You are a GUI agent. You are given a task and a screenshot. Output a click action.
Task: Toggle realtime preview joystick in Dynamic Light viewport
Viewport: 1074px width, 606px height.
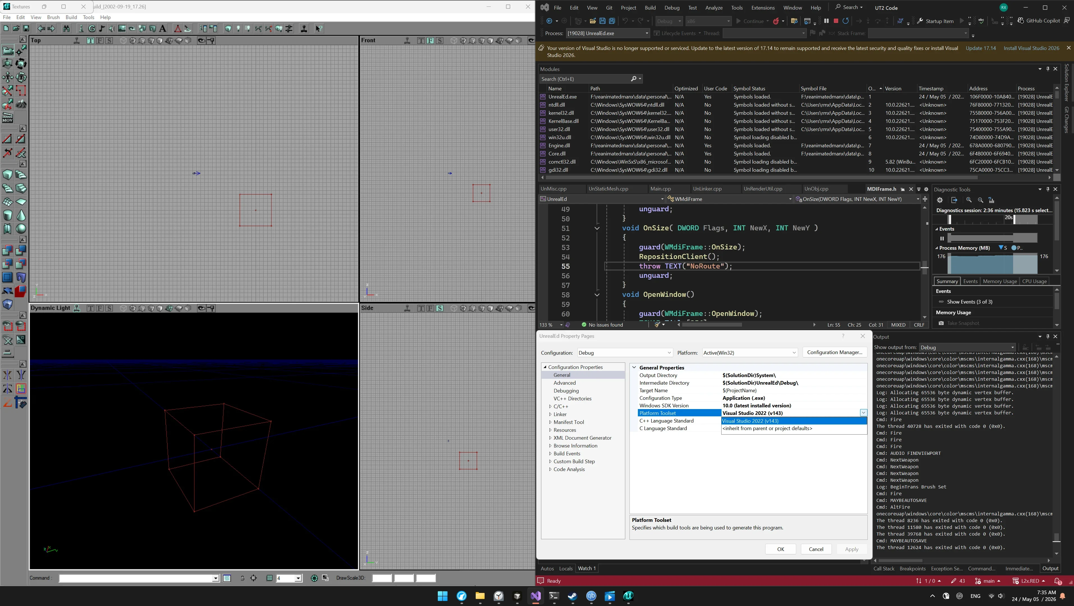[x=77, y=308]
